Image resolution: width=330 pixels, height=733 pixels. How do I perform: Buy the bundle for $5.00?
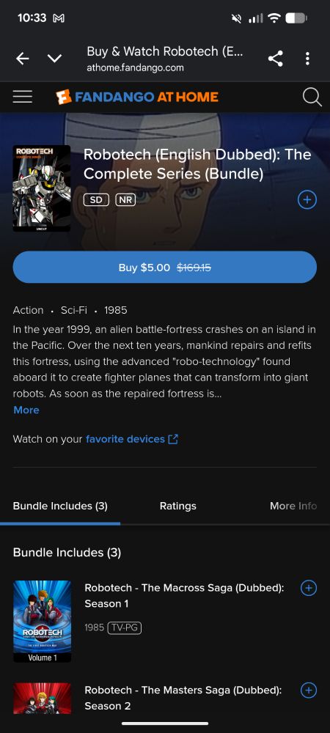pos(164,267)
